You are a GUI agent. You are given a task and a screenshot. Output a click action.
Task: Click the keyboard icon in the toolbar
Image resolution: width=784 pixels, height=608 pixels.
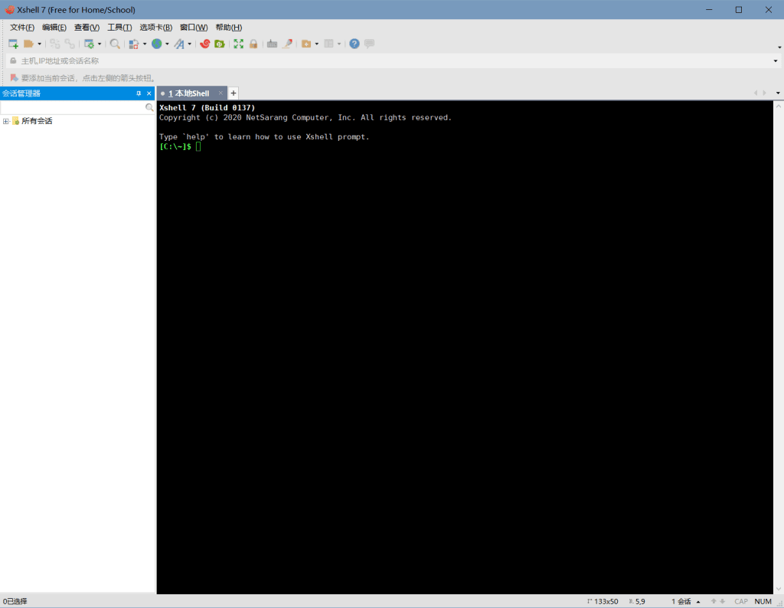[x=272, y=44]
